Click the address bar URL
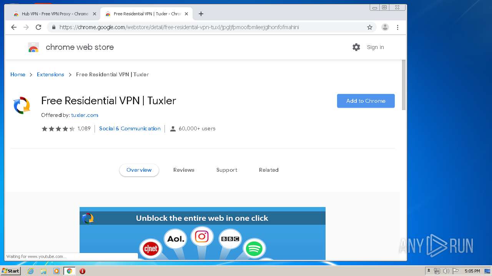 click(179, 27)
